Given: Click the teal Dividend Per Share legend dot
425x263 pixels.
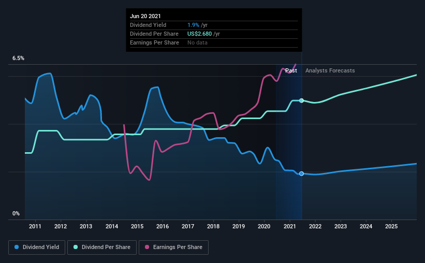Looking at the screenshot, I should point(76,247).
